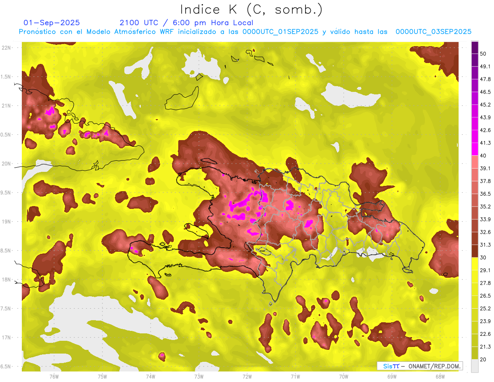Click the colorbar value "45.2"
Screen dimensions: 494x382
point(485,105)
